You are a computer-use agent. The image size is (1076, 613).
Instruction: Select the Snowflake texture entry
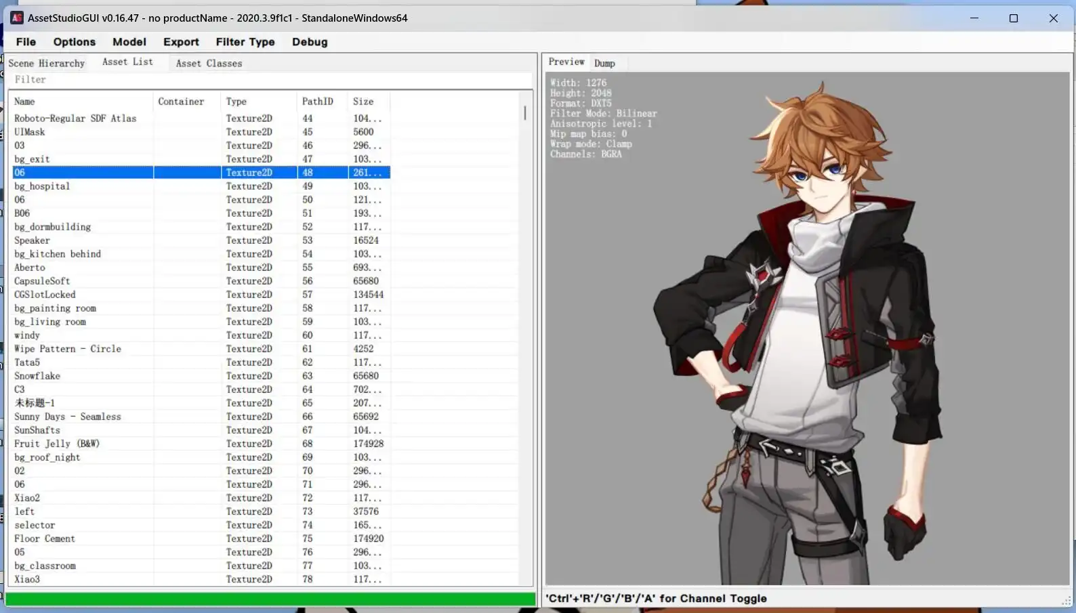pos(37,376)
